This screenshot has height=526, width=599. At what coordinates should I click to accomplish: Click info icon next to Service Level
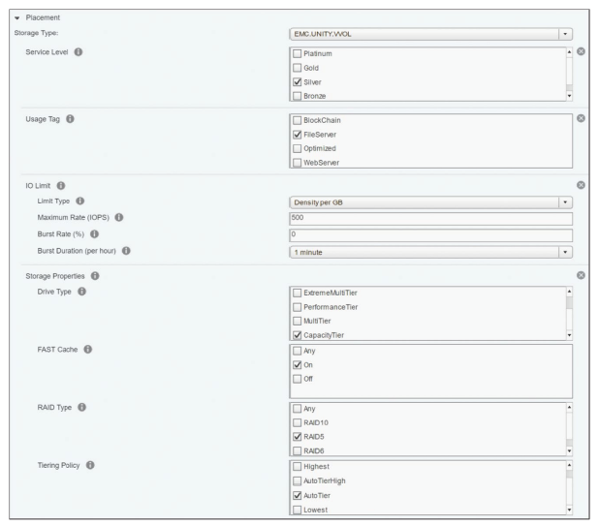point(79,50)
